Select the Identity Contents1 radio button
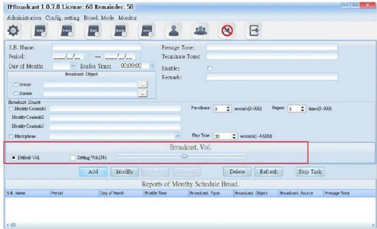377x229 pixels. click(11, 109)
